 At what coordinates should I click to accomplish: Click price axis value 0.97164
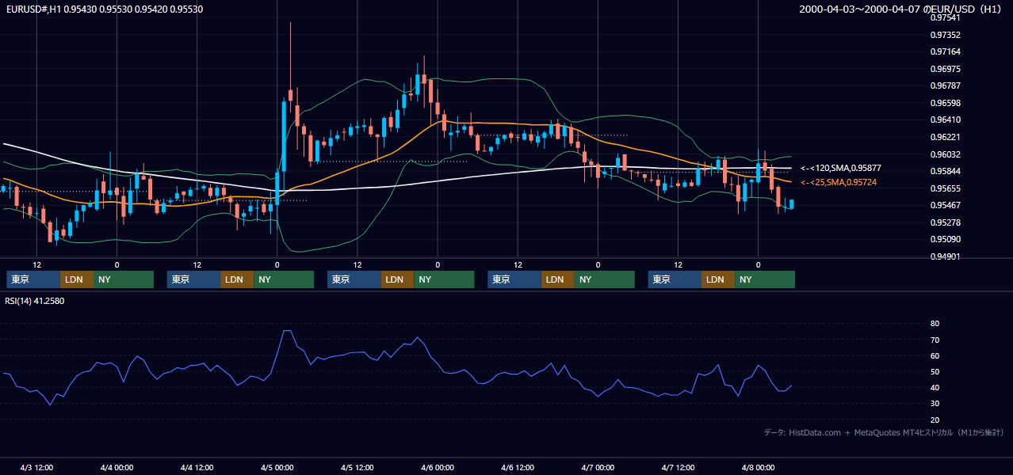945,51
